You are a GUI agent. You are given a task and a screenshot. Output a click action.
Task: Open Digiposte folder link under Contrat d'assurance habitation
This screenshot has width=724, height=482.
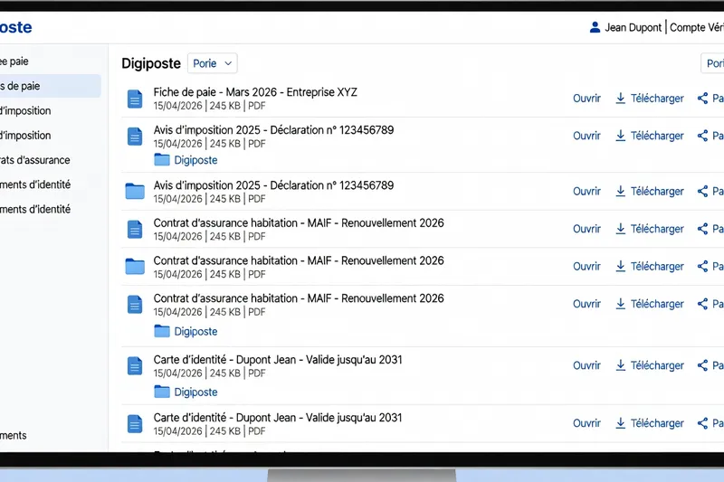tap(195, 331)
